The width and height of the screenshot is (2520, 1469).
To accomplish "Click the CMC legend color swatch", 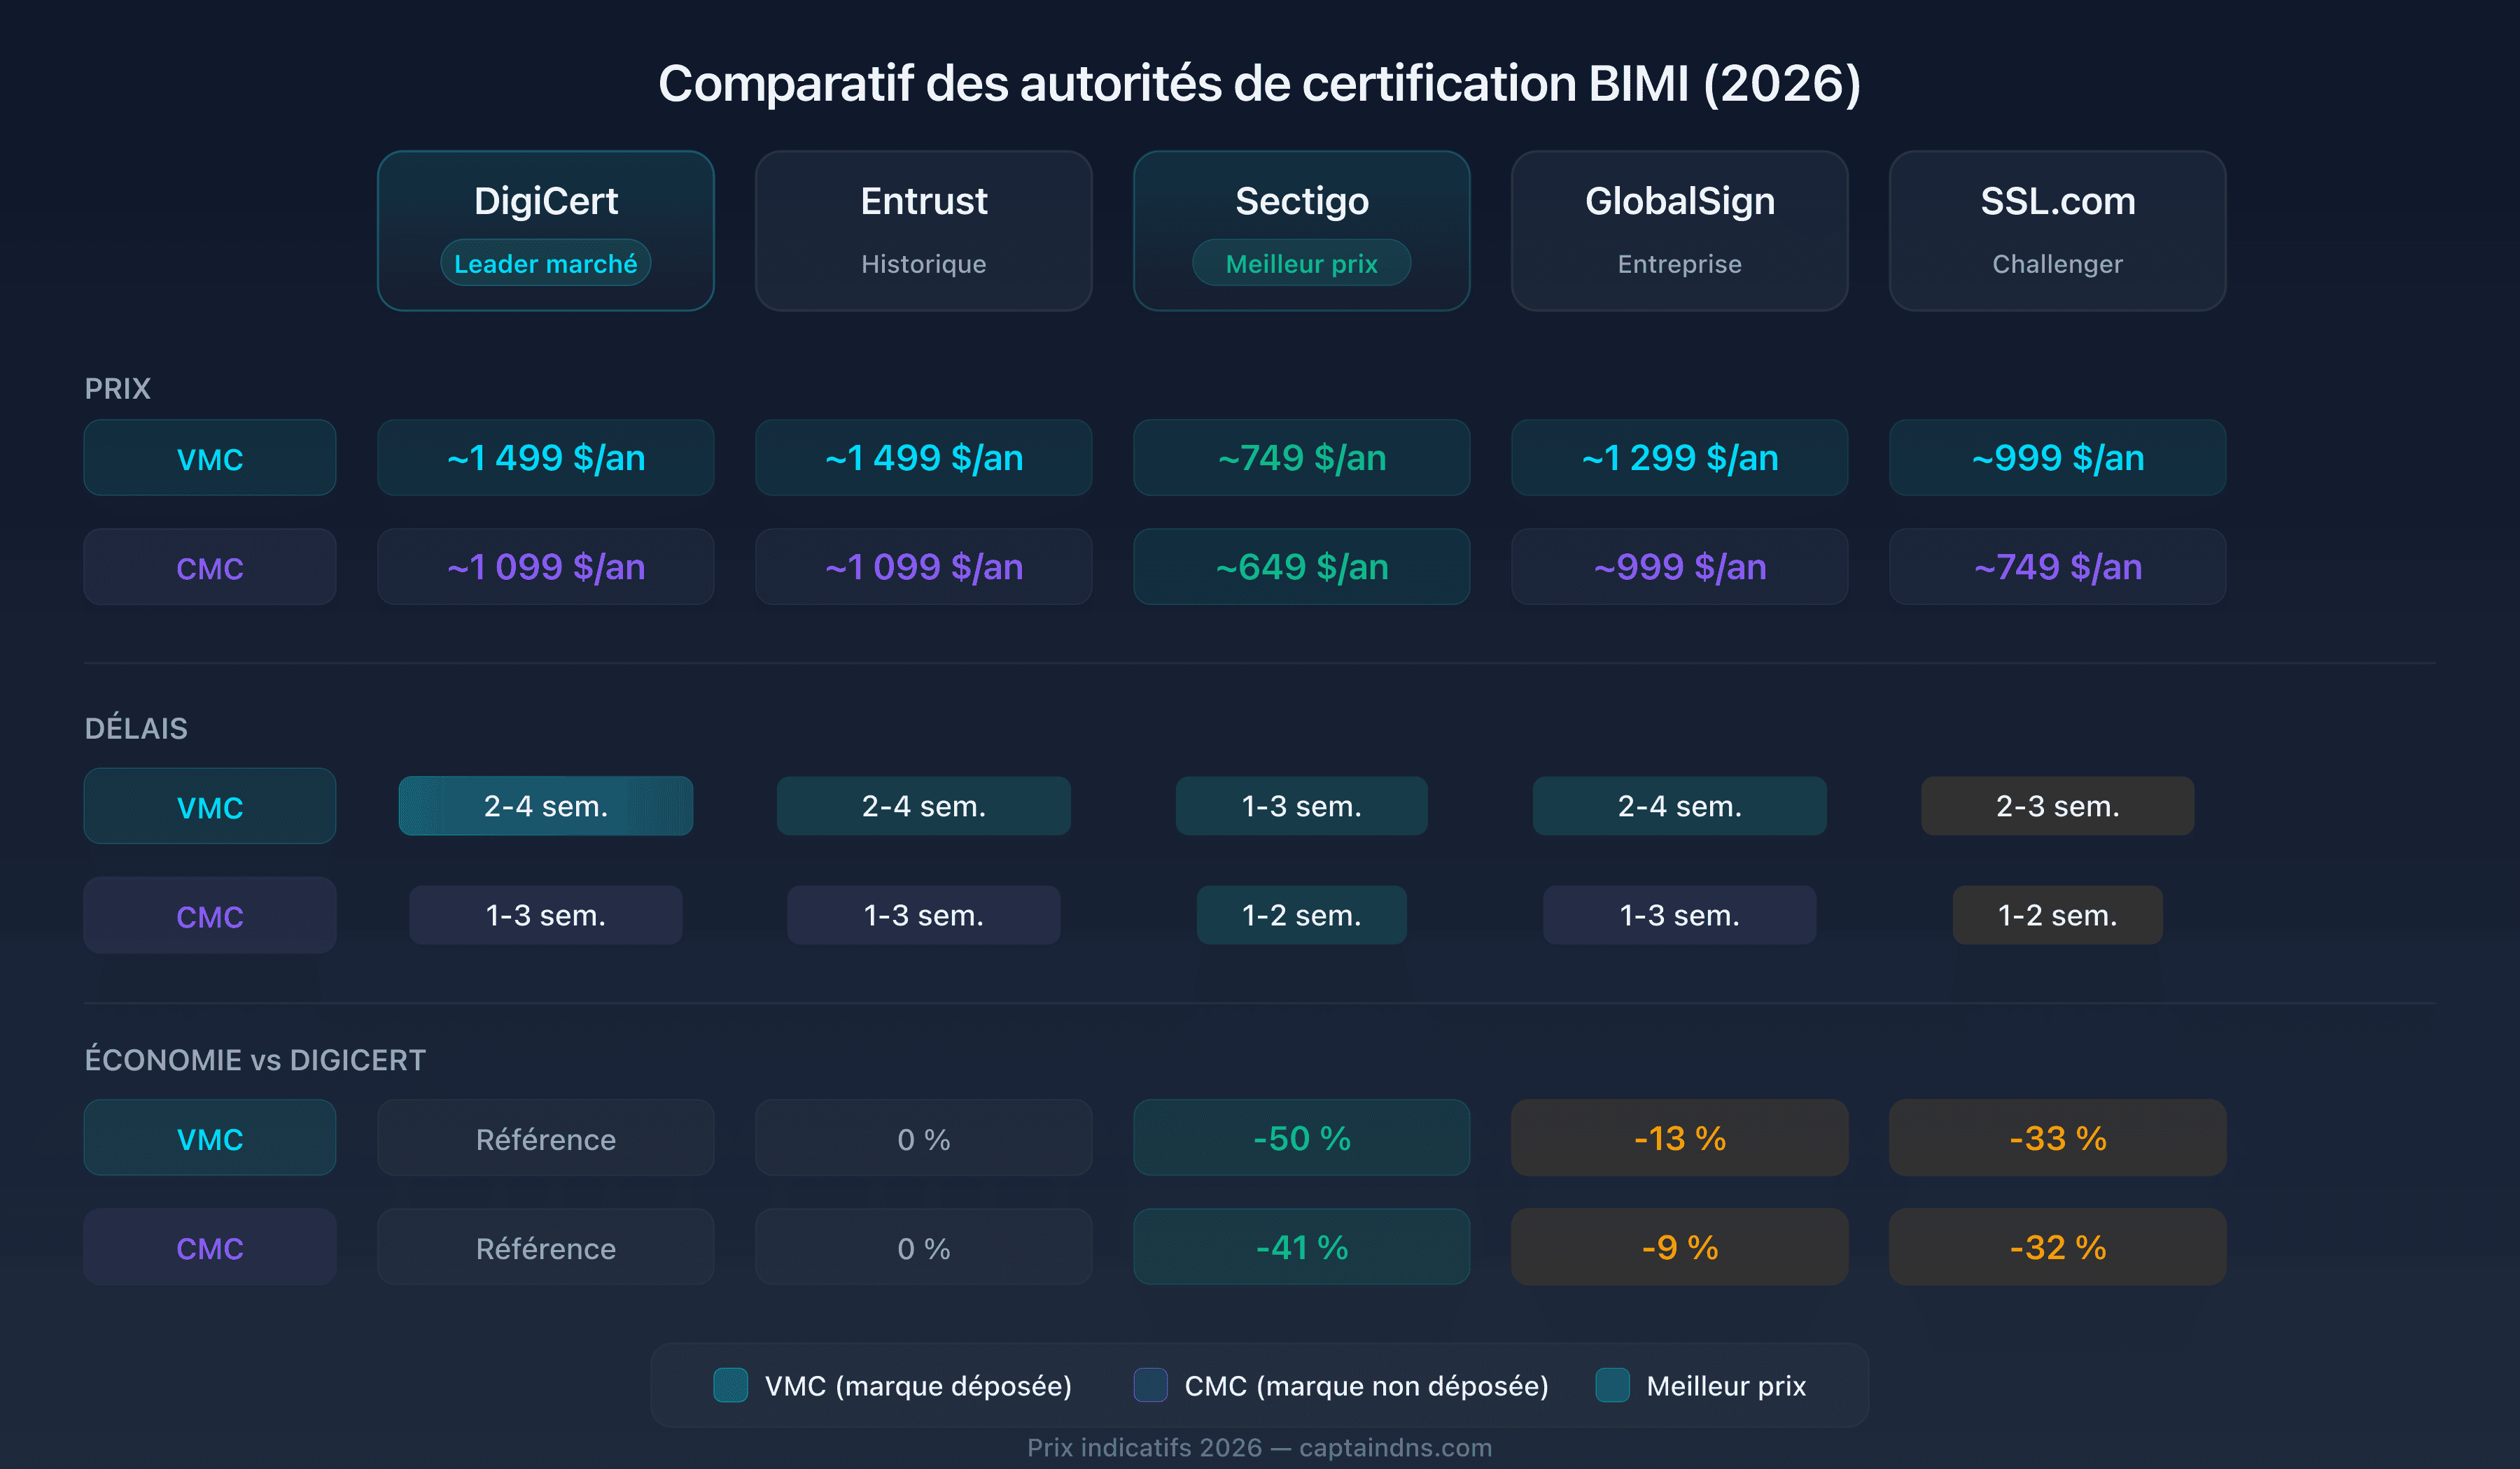I will click(1151, 1385).
